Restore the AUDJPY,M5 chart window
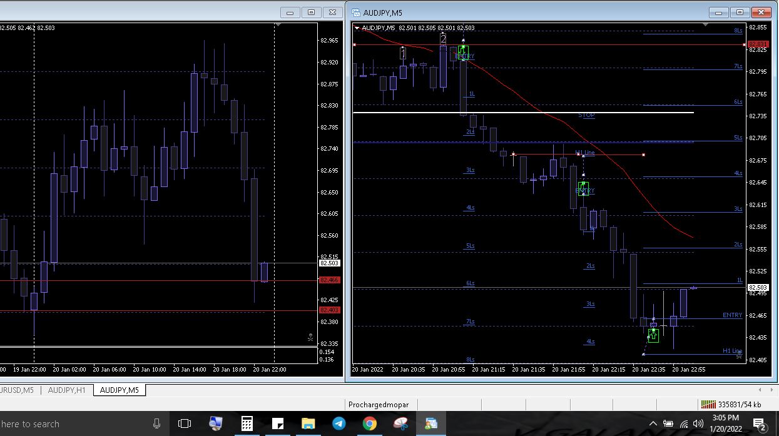Viewport: 779px width, 436px height. point(740,13)
